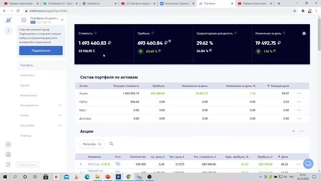Click info icon next to 1.16 %
The width and height of the screenshot is (321, 181).
tap(274, 51)
